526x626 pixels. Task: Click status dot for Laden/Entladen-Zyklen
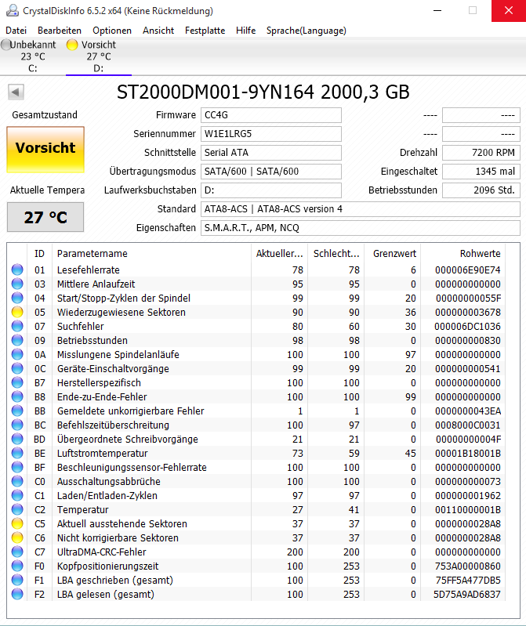coord(17,495)
